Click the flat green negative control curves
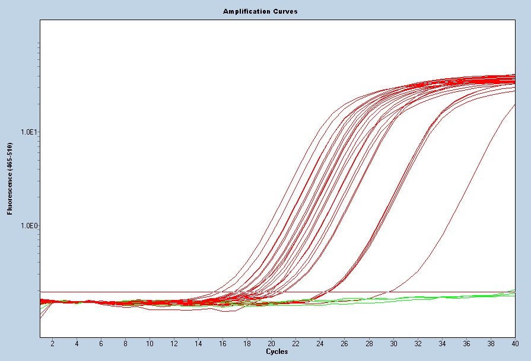 point(415,299)
